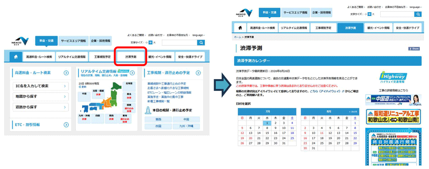The width and height of the screenshot is (429, 169).
Task: Click 中国道 リニューアルプロジェクト banner
Action: tap(393, 100)
